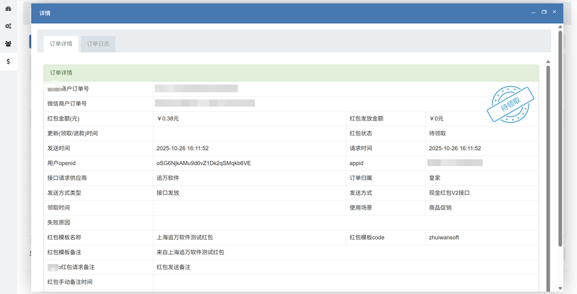Viewport: 577px width, 294px height.
Task: Click the 用户openid value text
Action: 204,163
